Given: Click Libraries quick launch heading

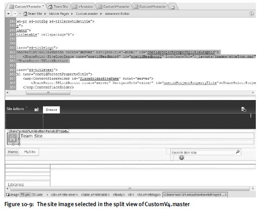Looking at the screenshot, I should coord(16,184).
